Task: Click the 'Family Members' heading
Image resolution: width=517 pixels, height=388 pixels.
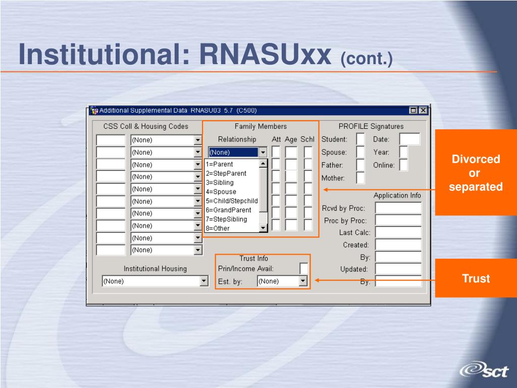Action: (261, 126)
